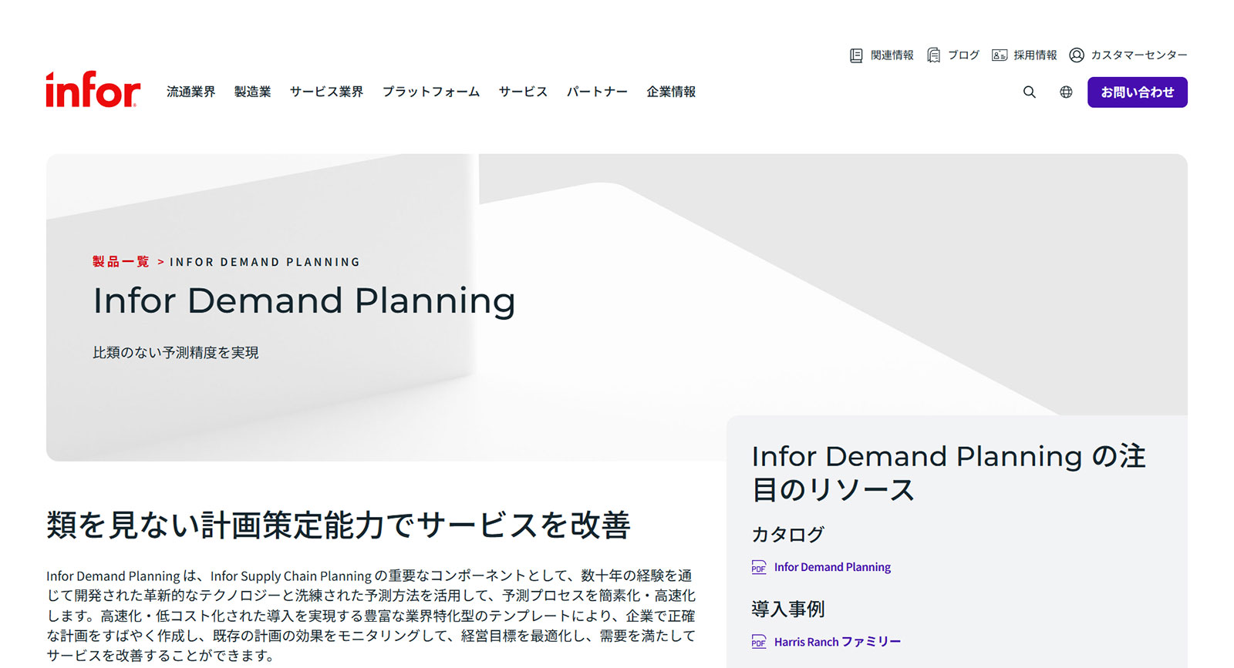
Task: Click the カスタマーセンター user icon
Action: (x=1077, y=55)
